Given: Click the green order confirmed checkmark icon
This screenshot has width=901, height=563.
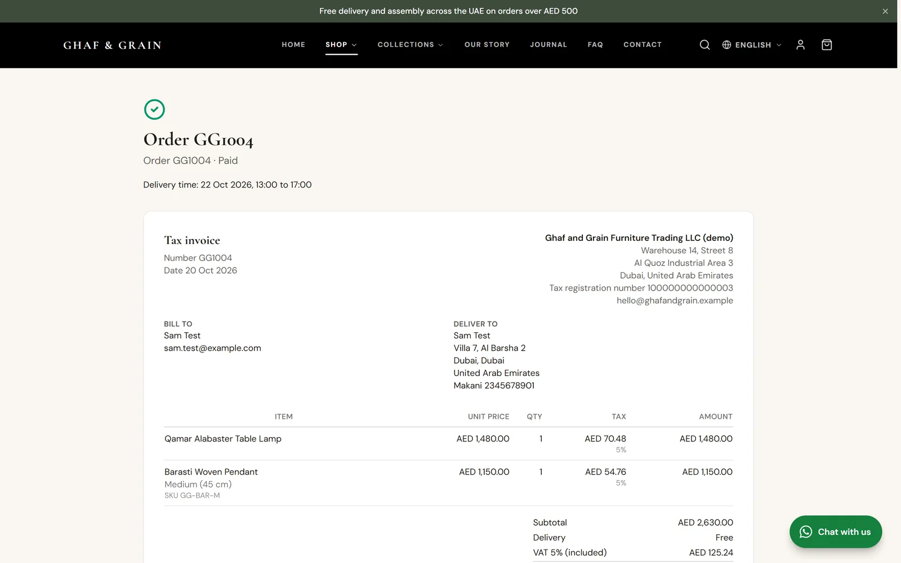Looking at the screenshot, I should pyautogui.click(x=154, y=109).
